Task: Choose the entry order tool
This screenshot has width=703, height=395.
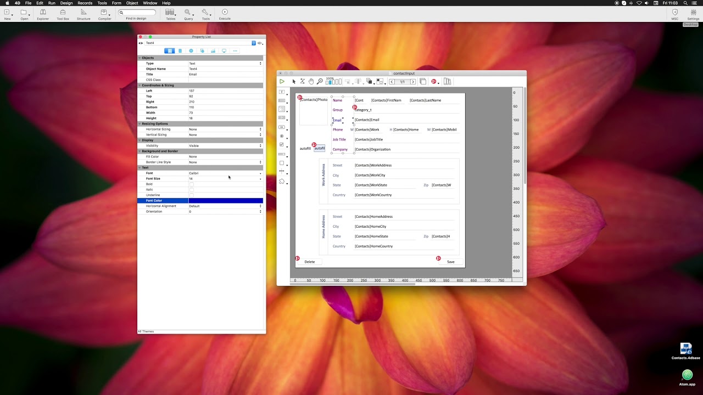Action: click(x=302, y=81)
